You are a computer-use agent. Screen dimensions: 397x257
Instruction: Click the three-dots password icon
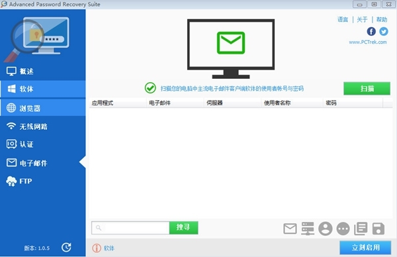(x=343, y=229)
